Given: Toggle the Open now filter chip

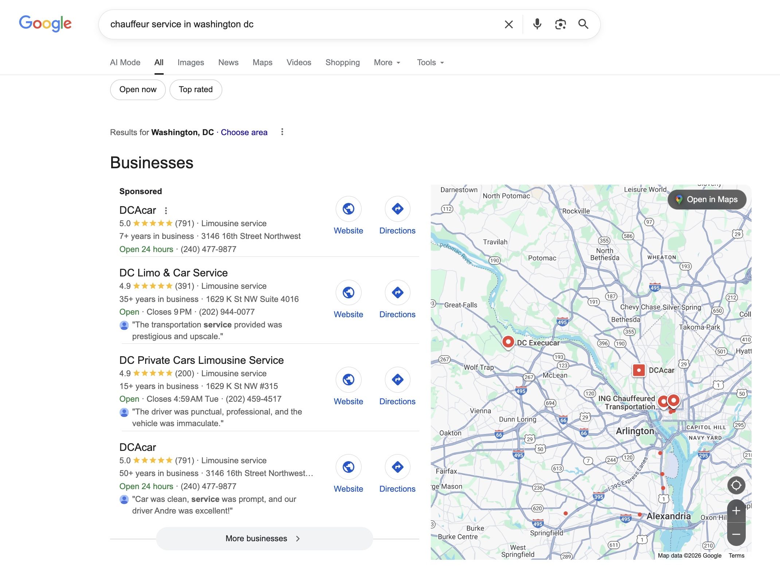Looking at the screenshot, I should point(138,90).
